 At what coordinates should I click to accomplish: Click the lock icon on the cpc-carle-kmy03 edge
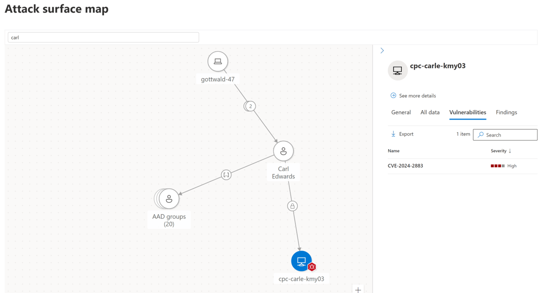(x=292, y=206)
